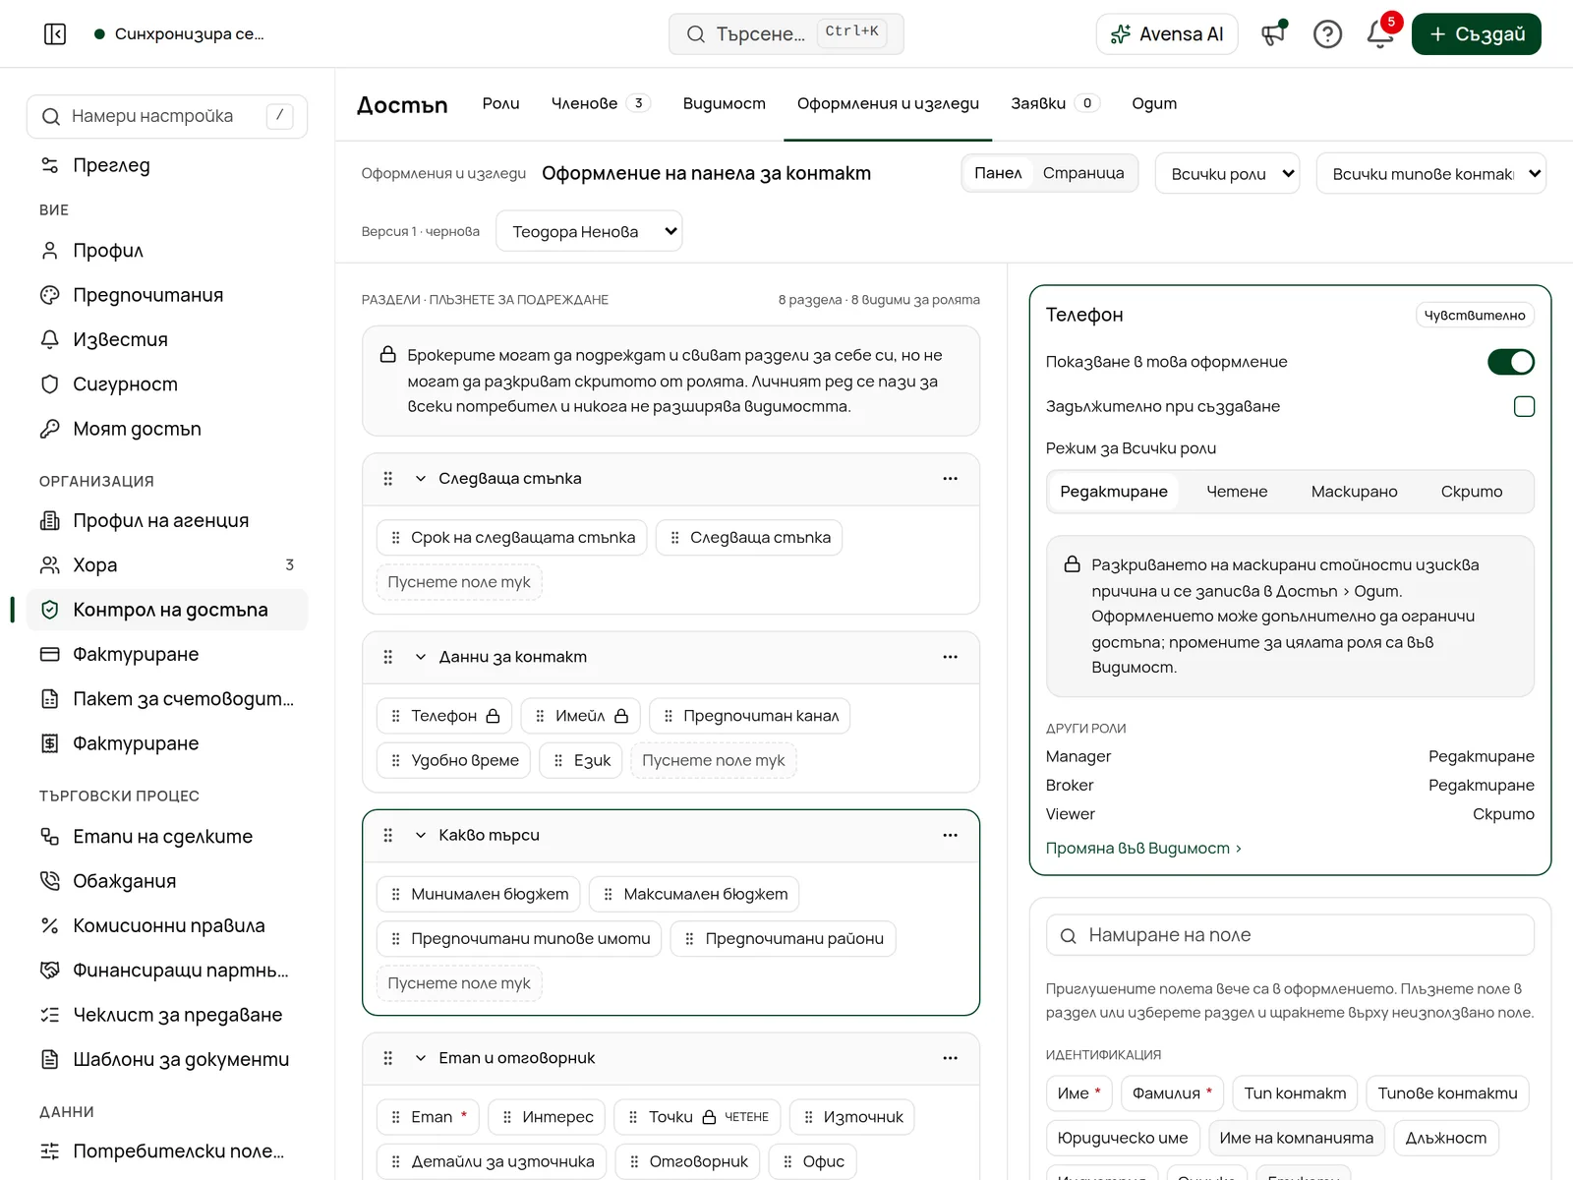Image resolution: width=1573 pixels, height=1180 pixels.
Task: Open Обаждания in the sidebar
Action: [x=167, y=881]
